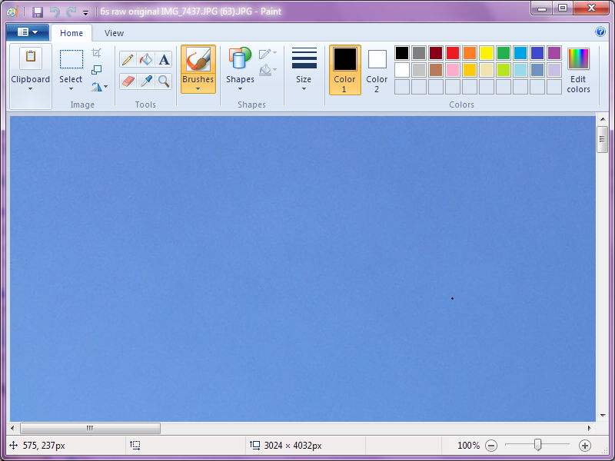Pick the white color swatch in palette
The image size is (615, 461).
click(402, 70)
